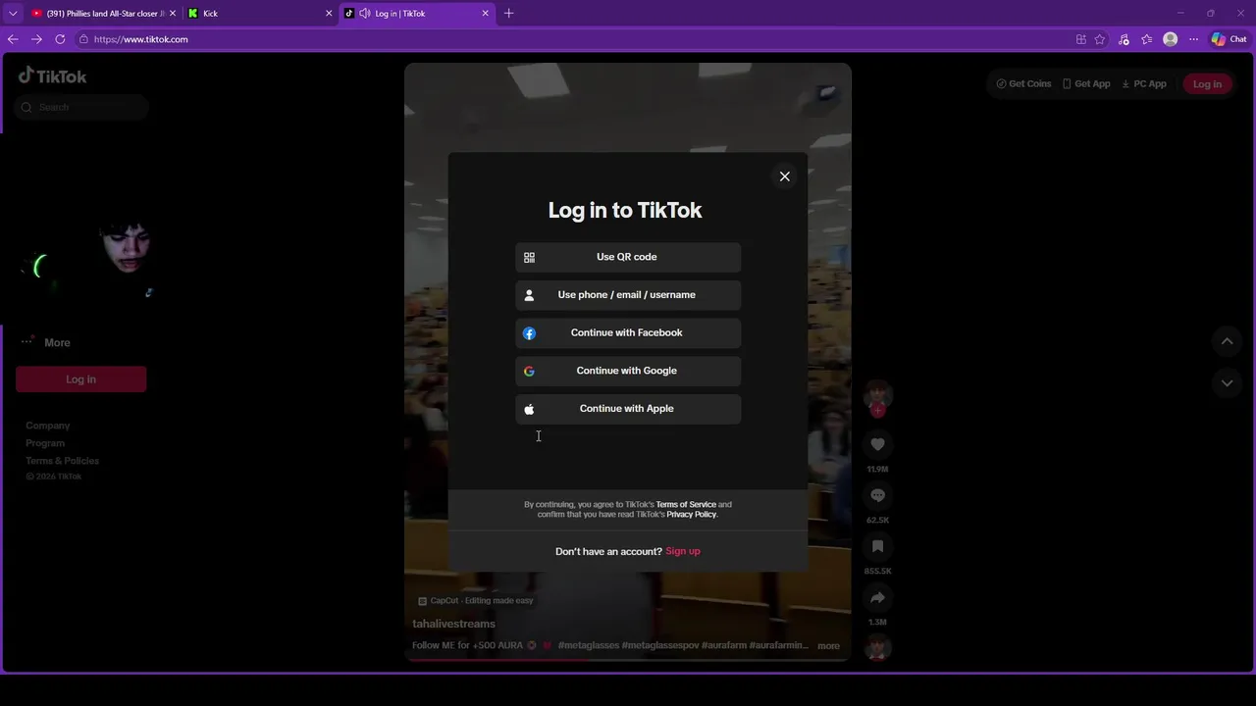This screenshot has height=706, width=1256.
Task: Open the tab actions dropdown menu
Action: coord(13,14)
